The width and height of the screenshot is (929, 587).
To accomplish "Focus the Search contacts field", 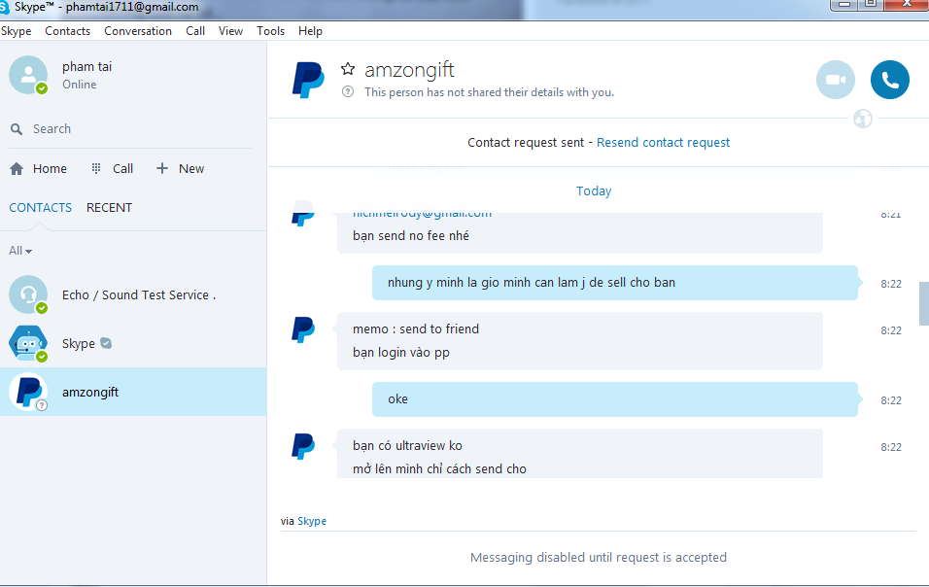I will click(x=131, y=129).
